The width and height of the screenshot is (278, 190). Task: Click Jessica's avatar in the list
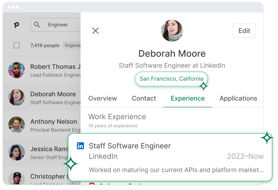click(16, 152)
